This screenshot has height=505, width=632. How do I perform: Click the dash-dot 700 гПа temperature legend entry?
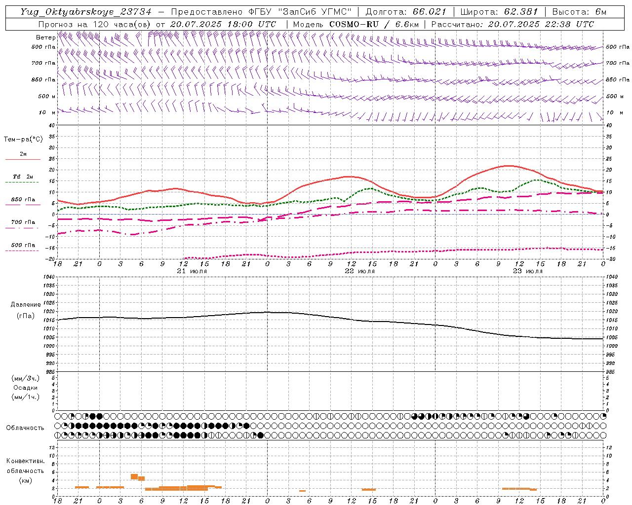(x=23, y=224)
